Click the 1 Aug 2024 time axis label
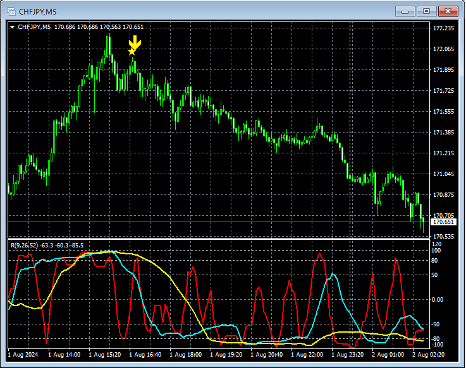 pyautogui.click(x=23, y=355)
